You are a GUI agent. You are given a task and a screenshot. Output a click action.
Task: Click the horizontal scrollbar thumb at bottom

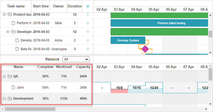coord(30,109)
